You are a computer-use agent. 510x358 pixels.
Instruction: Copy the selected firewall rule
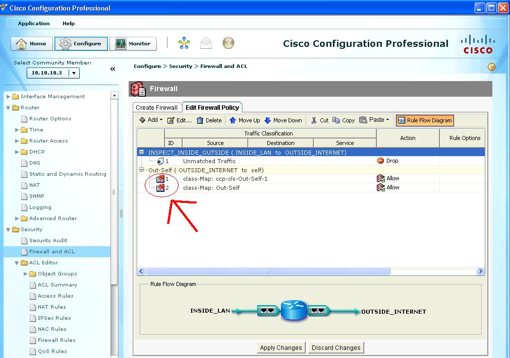(344, 120)
